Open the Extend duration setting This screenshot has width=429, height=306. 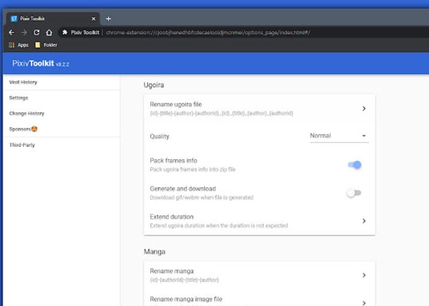[259, 221]
